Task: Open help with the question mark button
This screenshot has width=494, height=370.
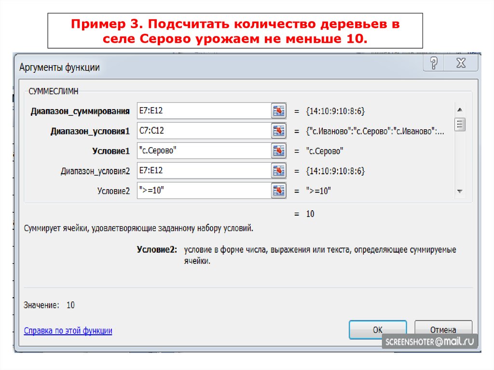Action: point(434,63)
